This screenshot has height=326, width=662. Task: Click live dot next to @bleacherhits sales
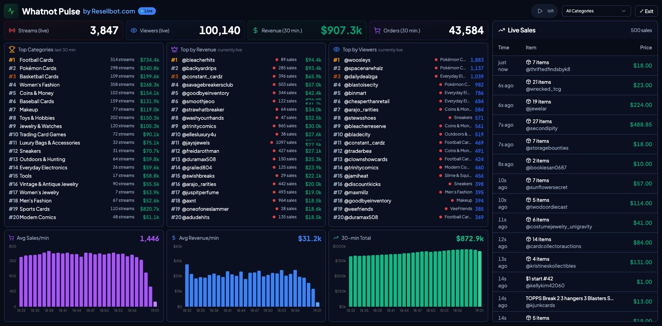(x=277, y=60)
